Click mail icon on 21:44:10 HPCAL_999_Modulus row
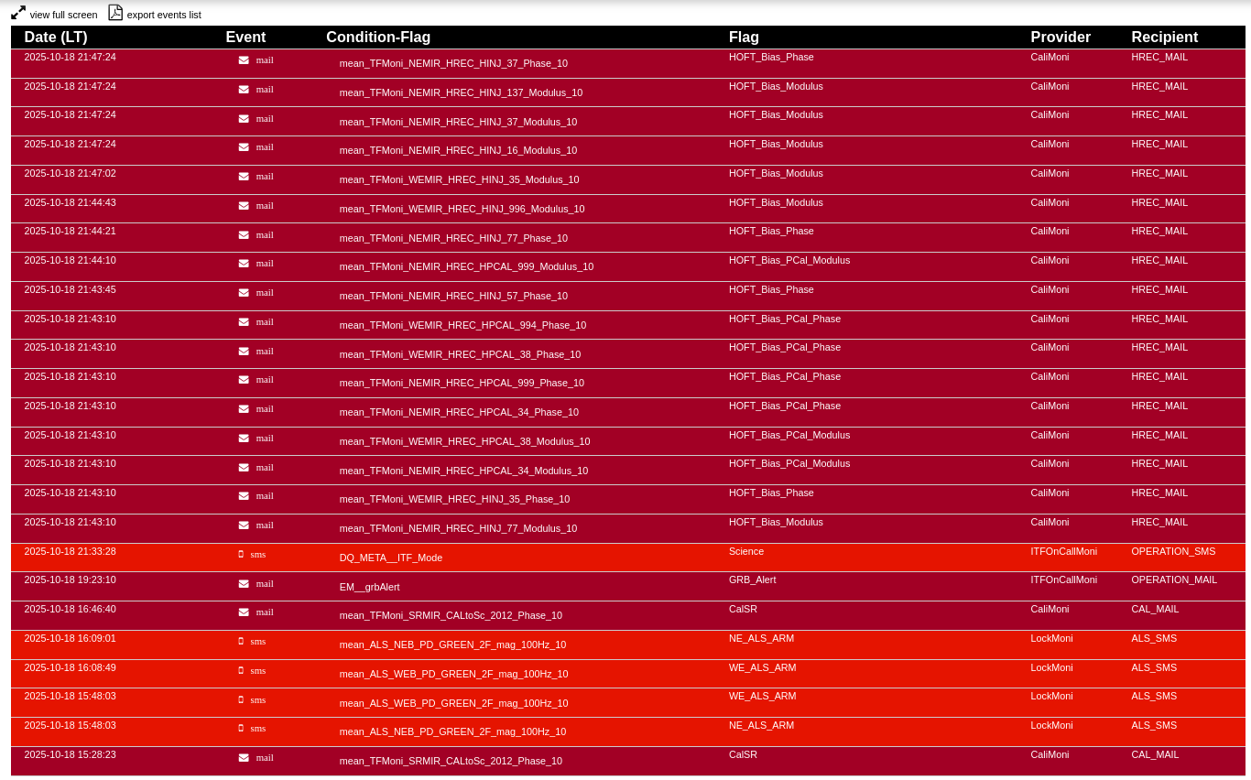 pyautogui.click(x=244, y=264)
